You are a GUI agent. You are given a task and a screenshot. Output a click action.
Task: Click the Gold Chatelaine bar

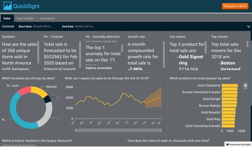[x=230, y=85]
